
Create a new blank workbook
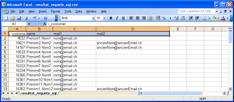tap(6, 18)
